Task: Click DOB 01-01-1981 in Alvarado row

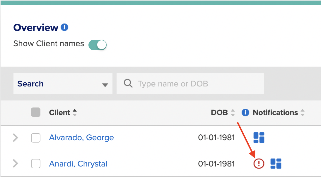Action: [216, 138]
